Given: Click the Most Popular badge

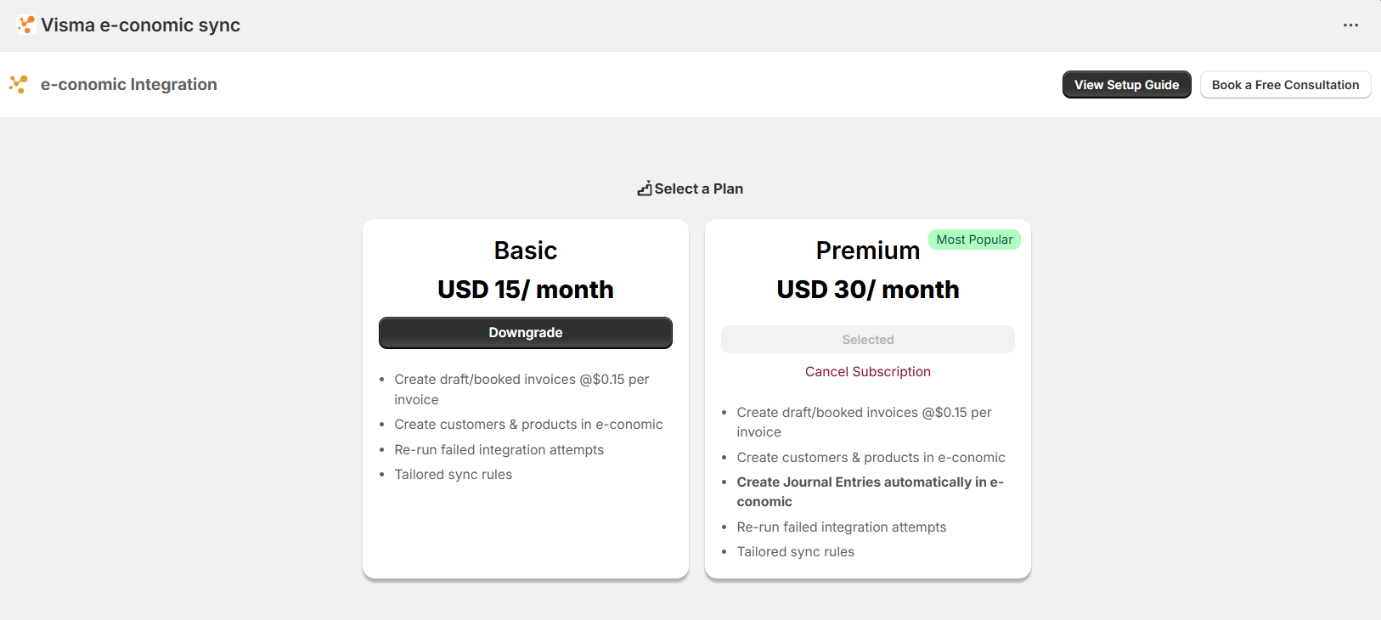Looking at the screenshot, I should (974, 240).
